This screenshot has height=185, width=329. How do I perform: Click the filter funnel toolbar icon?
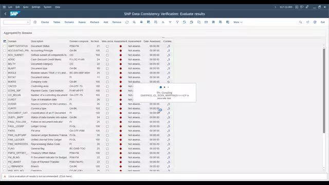(x=177, y=22)
